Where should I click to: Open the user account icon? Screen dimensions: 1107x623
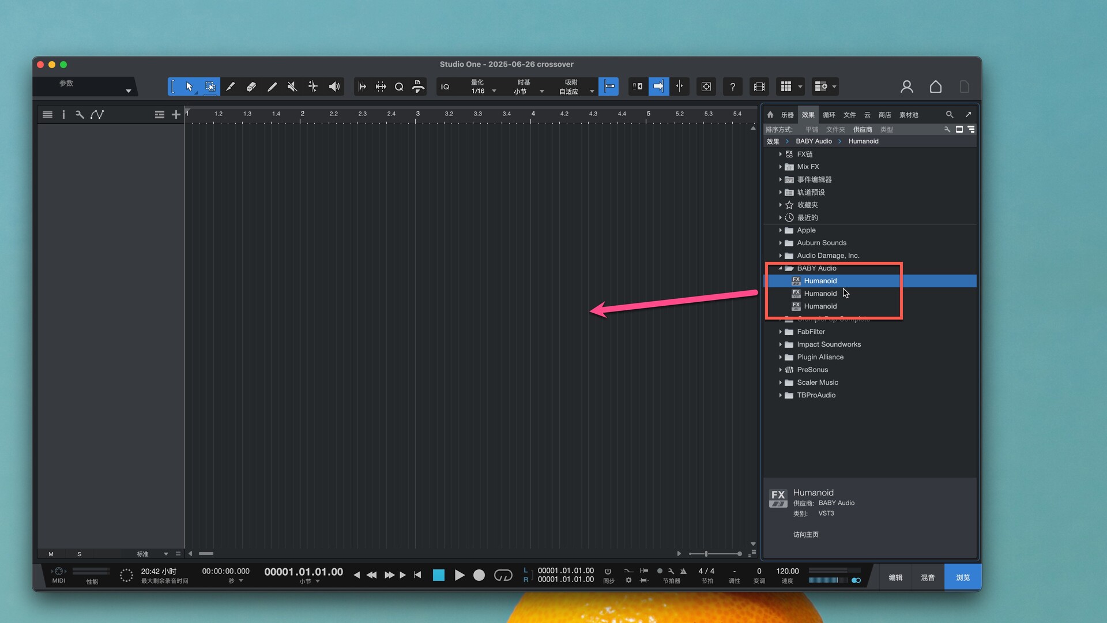pos(907,87)
